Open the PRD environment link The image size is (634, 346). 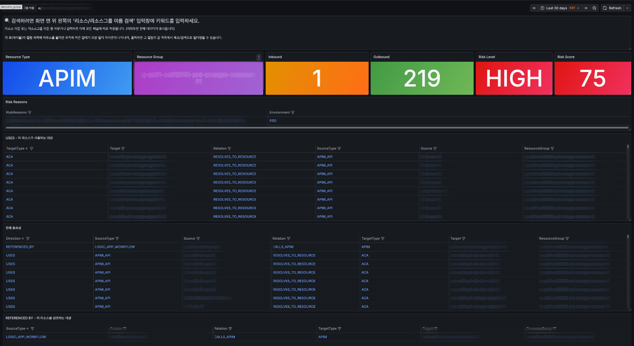(x=273, y=121)
